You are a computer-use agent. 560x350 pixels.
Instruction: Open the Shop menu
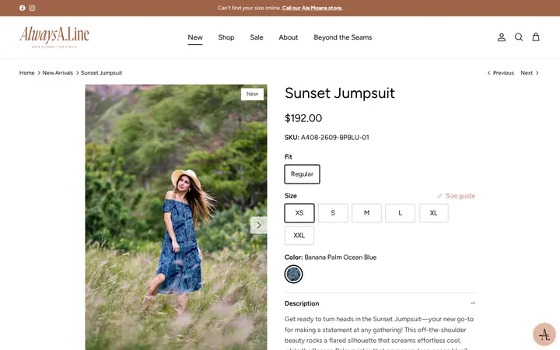coord(226,37)
